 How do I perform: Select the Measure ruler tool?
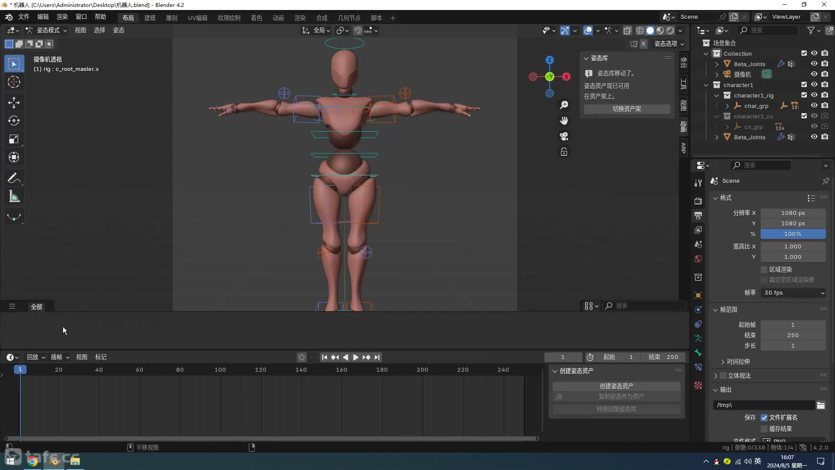(x=14, y=197)
